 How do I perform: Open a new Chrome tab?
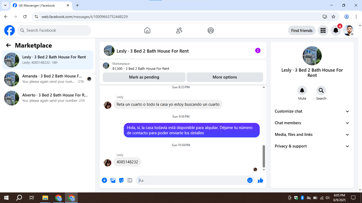[x=77, y=5]
